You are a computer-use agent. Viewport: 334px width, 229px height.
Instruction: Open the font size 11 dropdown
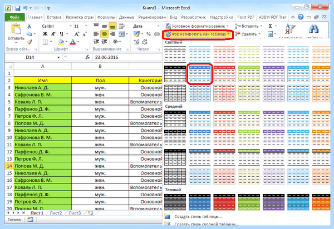coord(86,26)
